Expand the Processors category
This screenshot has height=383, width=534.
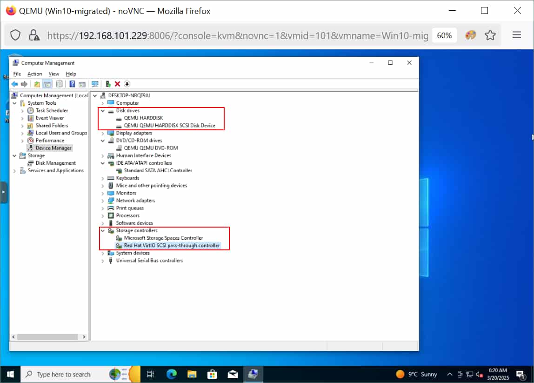(102, 215)
